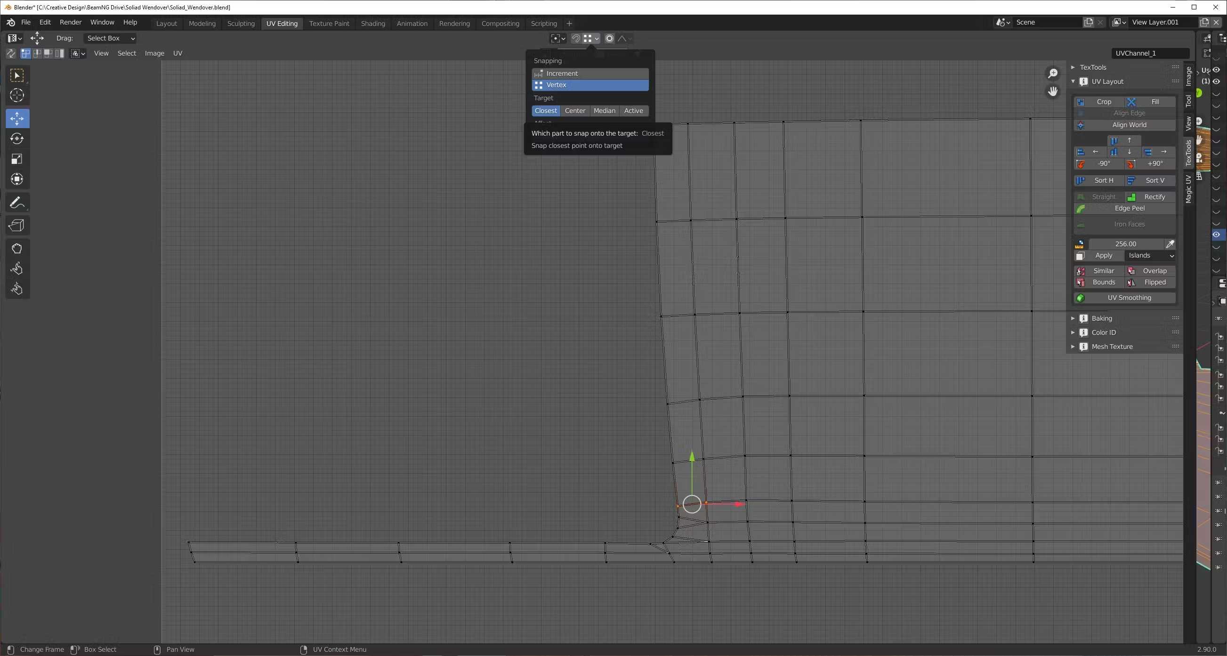Viewport: 1227px width, 656px height.
Task: Set snap target to Median
Action: tap(604, 111)
